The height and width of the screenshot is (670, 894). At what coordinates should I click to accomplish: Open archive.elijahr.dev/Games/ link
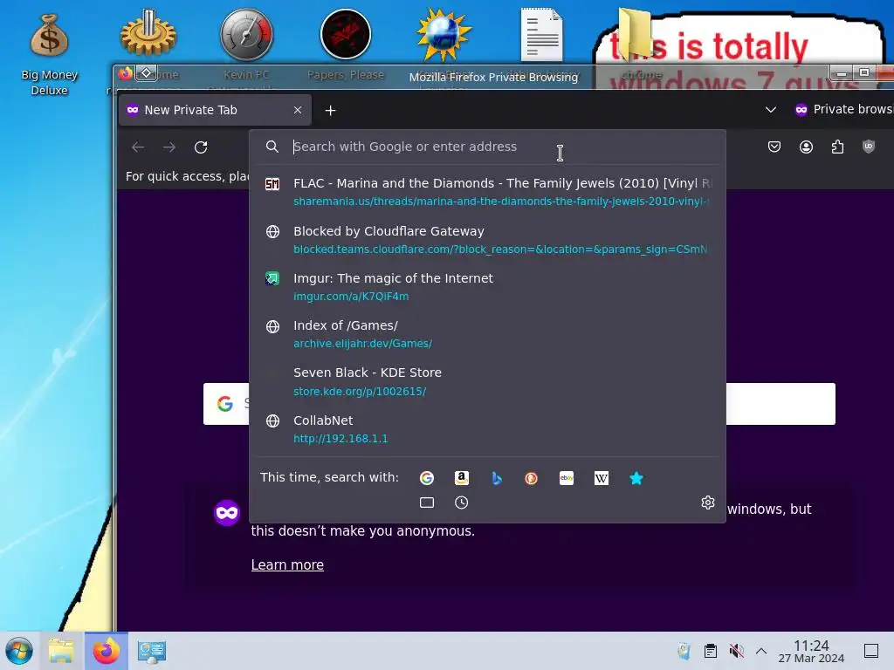point(362,344)
